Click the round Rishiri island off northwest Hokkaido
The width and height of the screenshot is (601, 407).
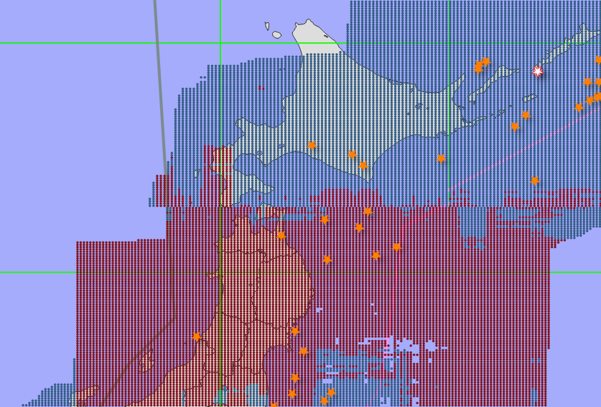tap(276, 35)
